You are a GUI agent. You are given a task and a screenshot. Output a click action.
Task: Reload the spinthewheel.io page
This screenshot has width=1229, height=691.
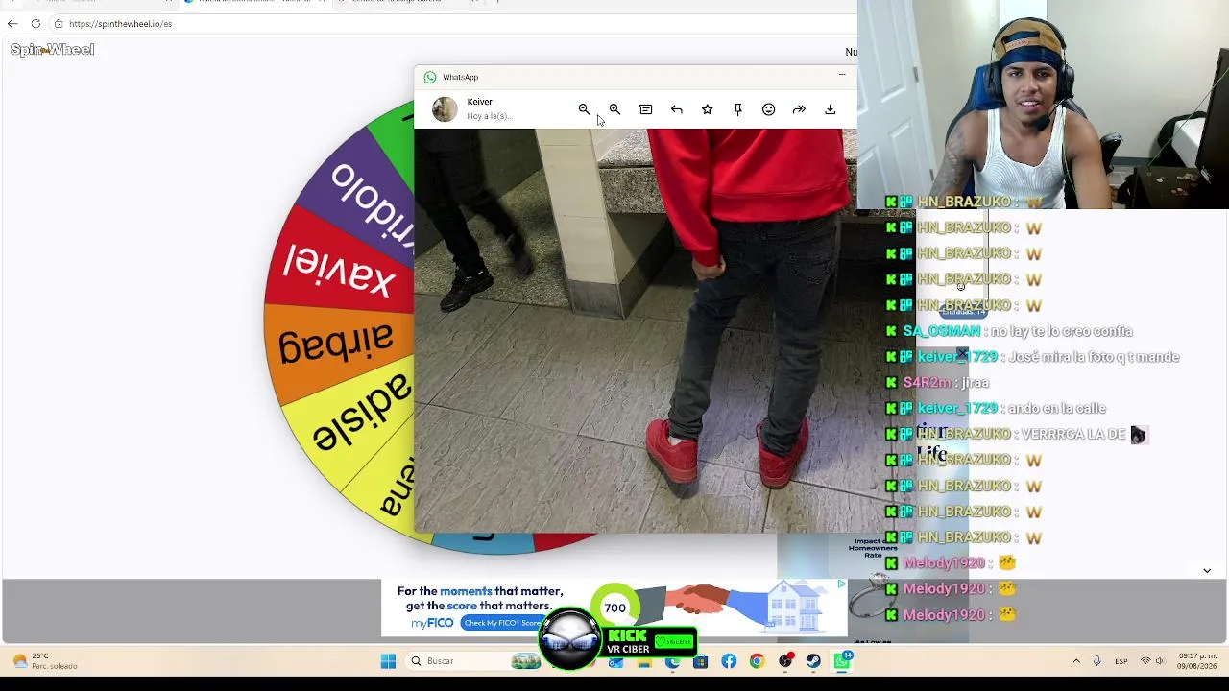pyautogui.click(x=36, y=23)
